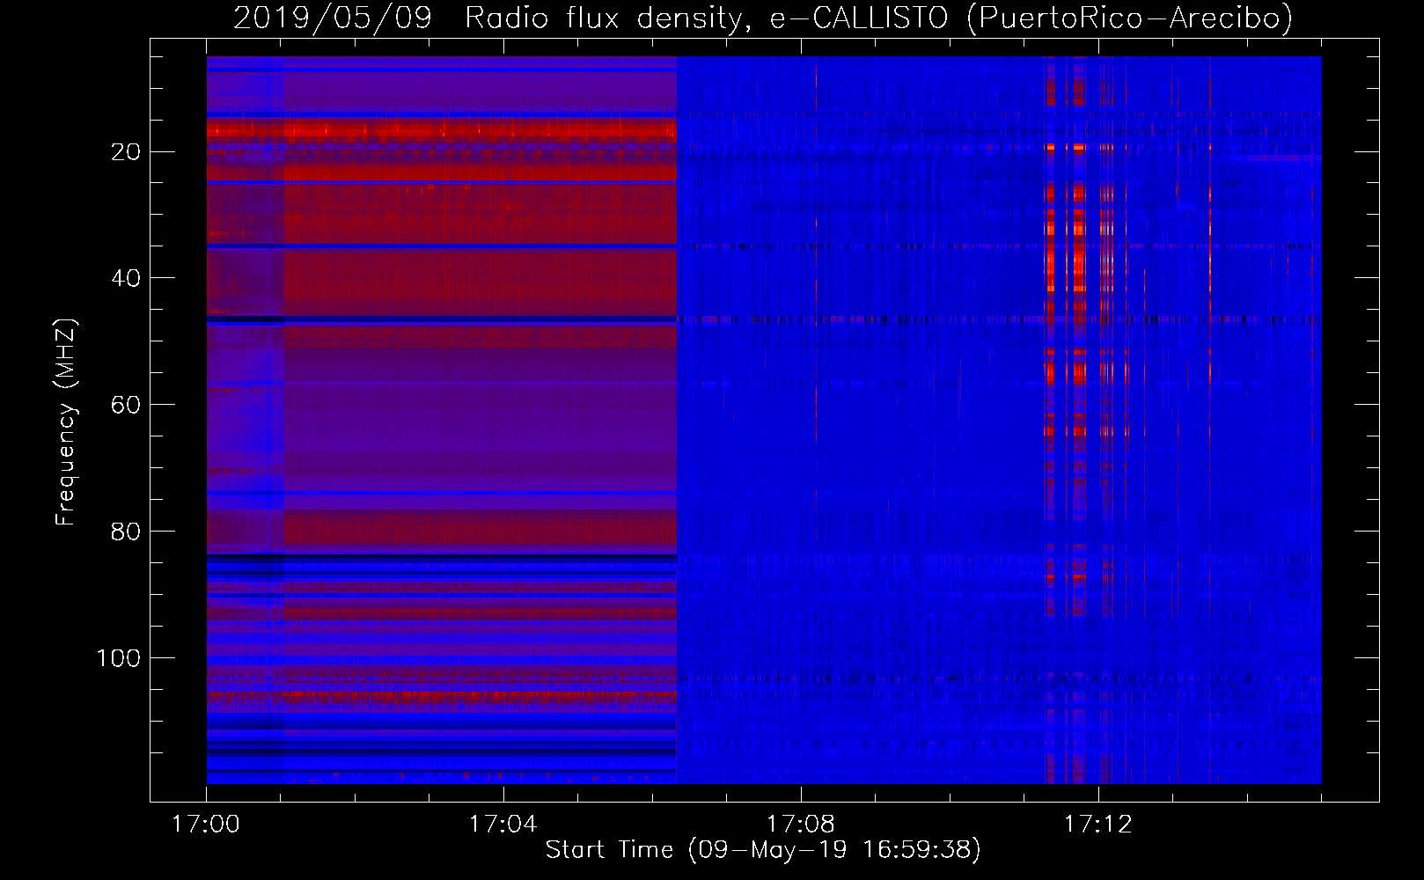Screen dimensions: 1424x880
Task: Click the 20 frequency tick label
Action: click(126, 152)
